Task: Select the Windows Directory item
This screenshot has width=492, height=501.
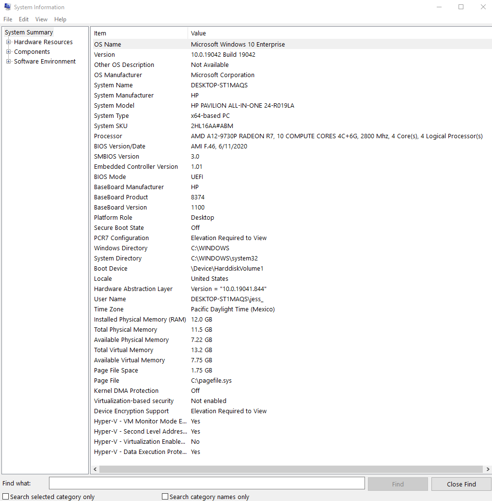Action: (120, 248)
